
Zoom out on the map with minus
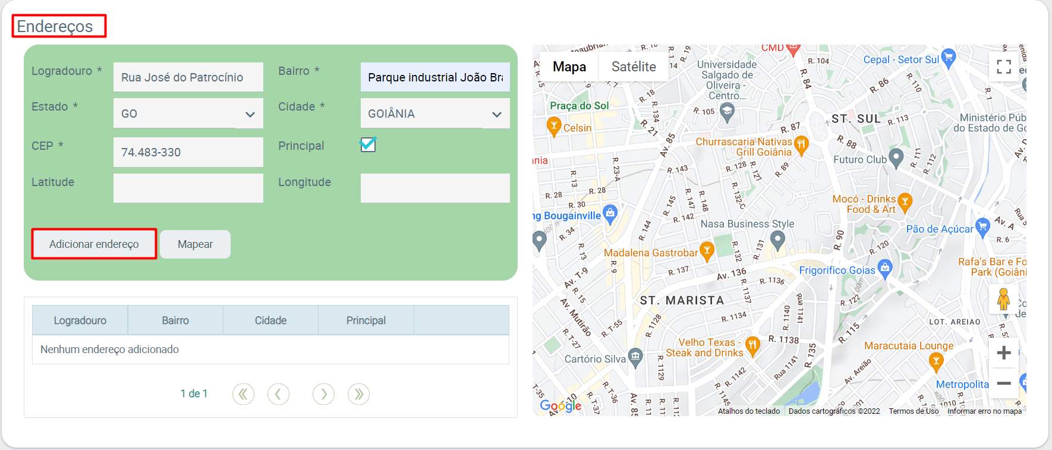point(1004,383)
